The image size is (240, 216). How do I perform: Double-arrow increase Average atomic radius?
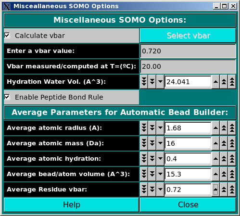coord(224,128)
